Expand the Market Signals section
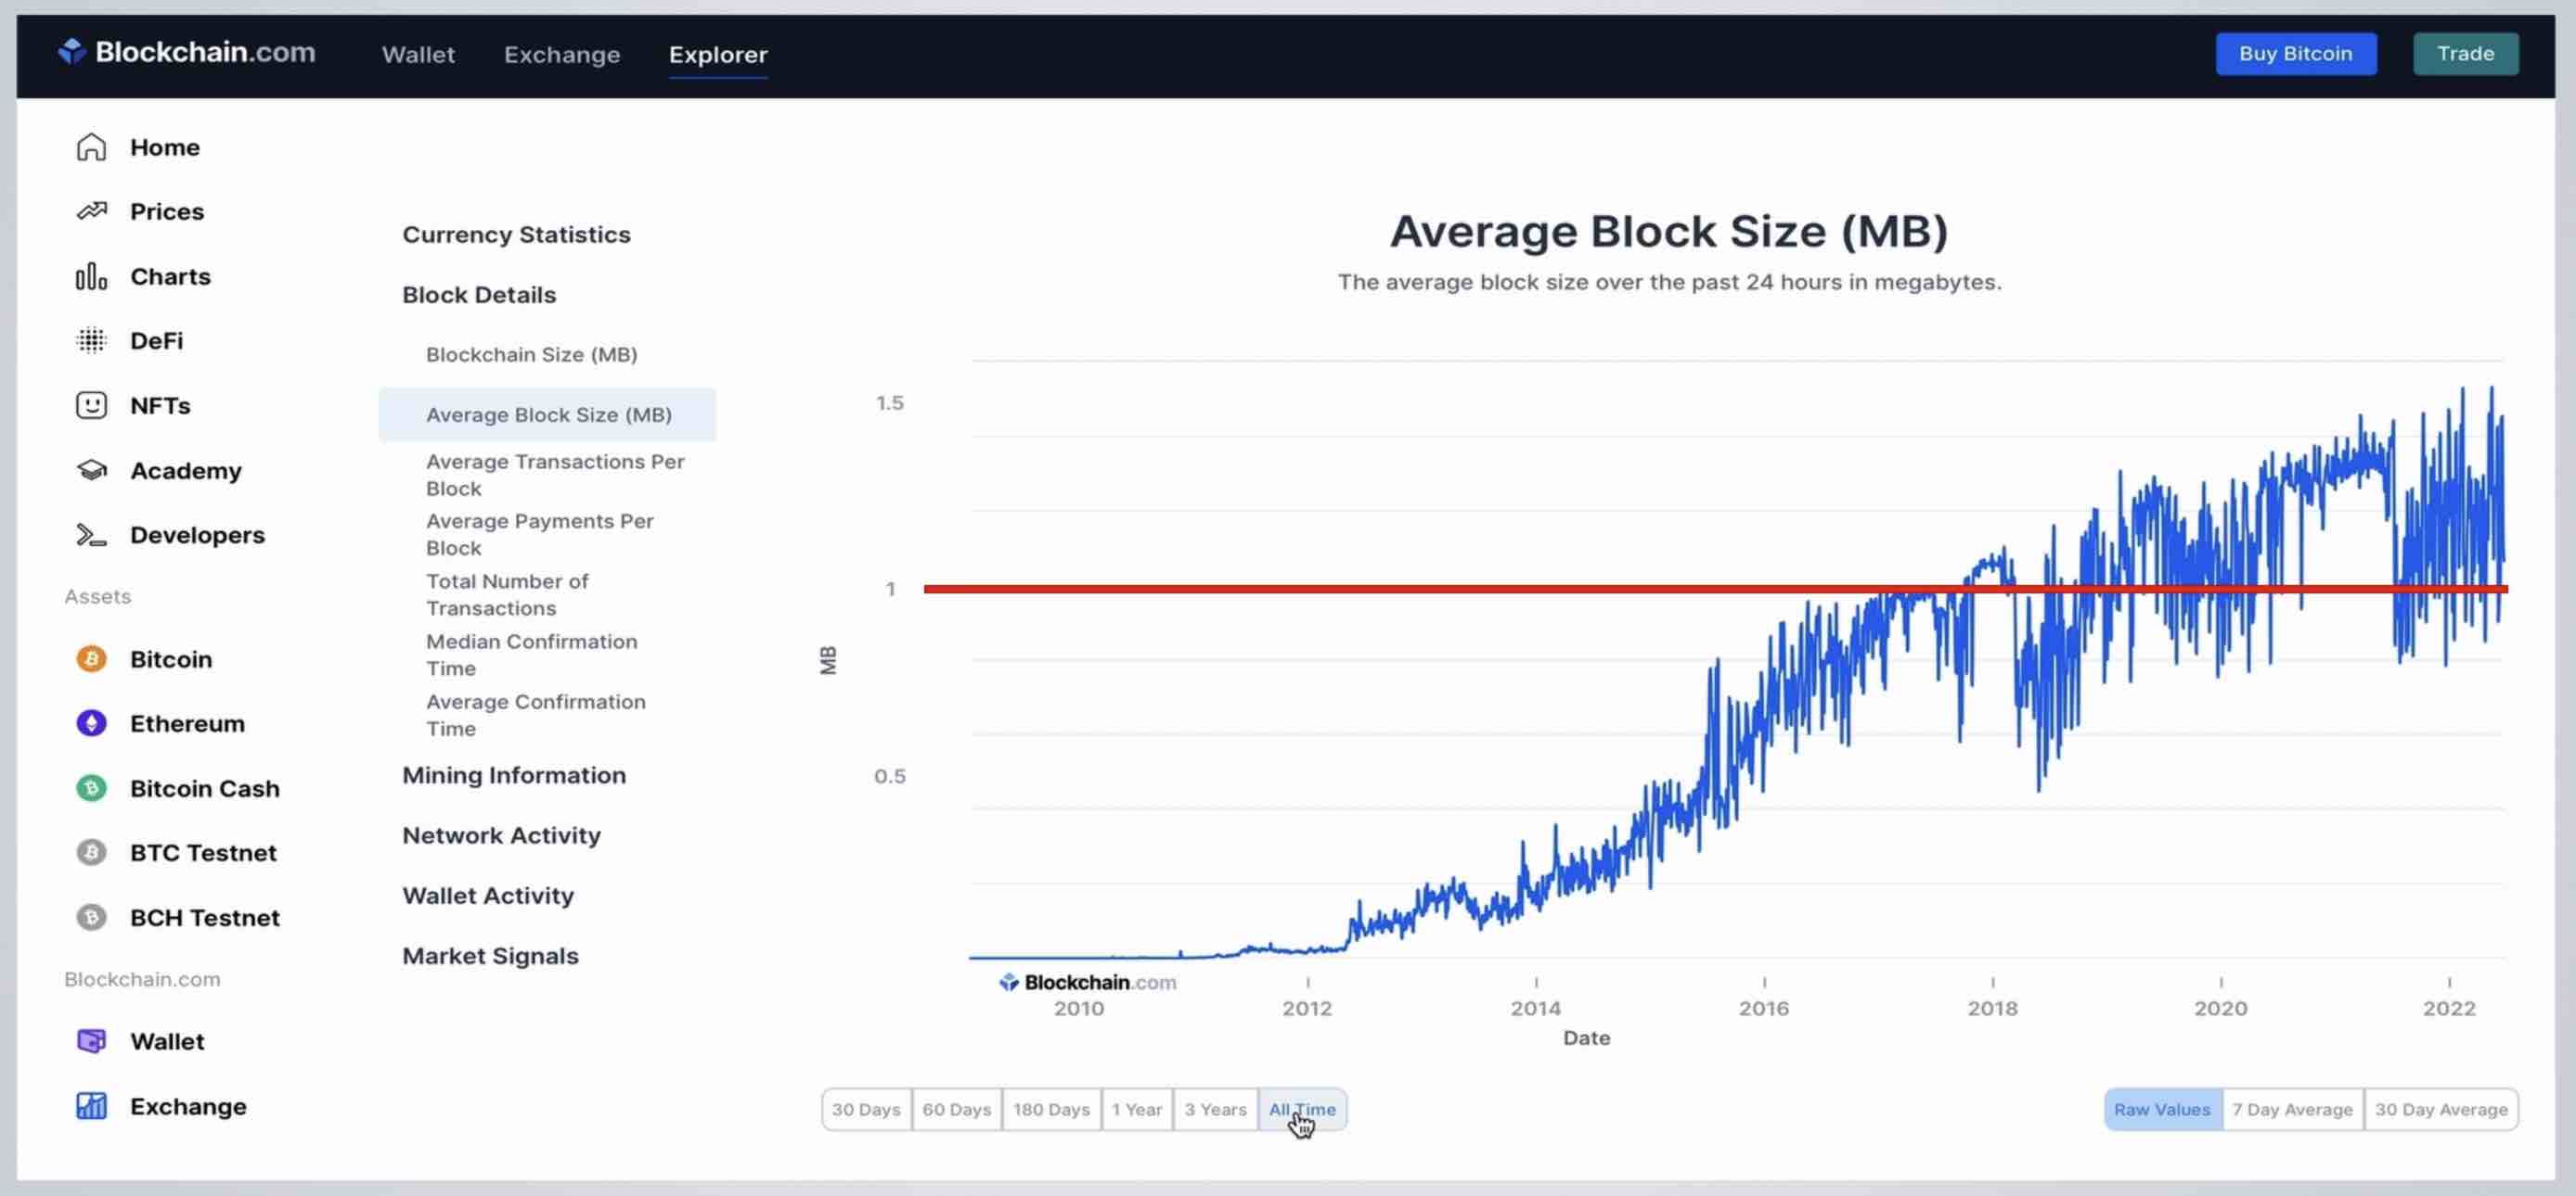Screen dimensions: 2576x1196 point(490,955)
